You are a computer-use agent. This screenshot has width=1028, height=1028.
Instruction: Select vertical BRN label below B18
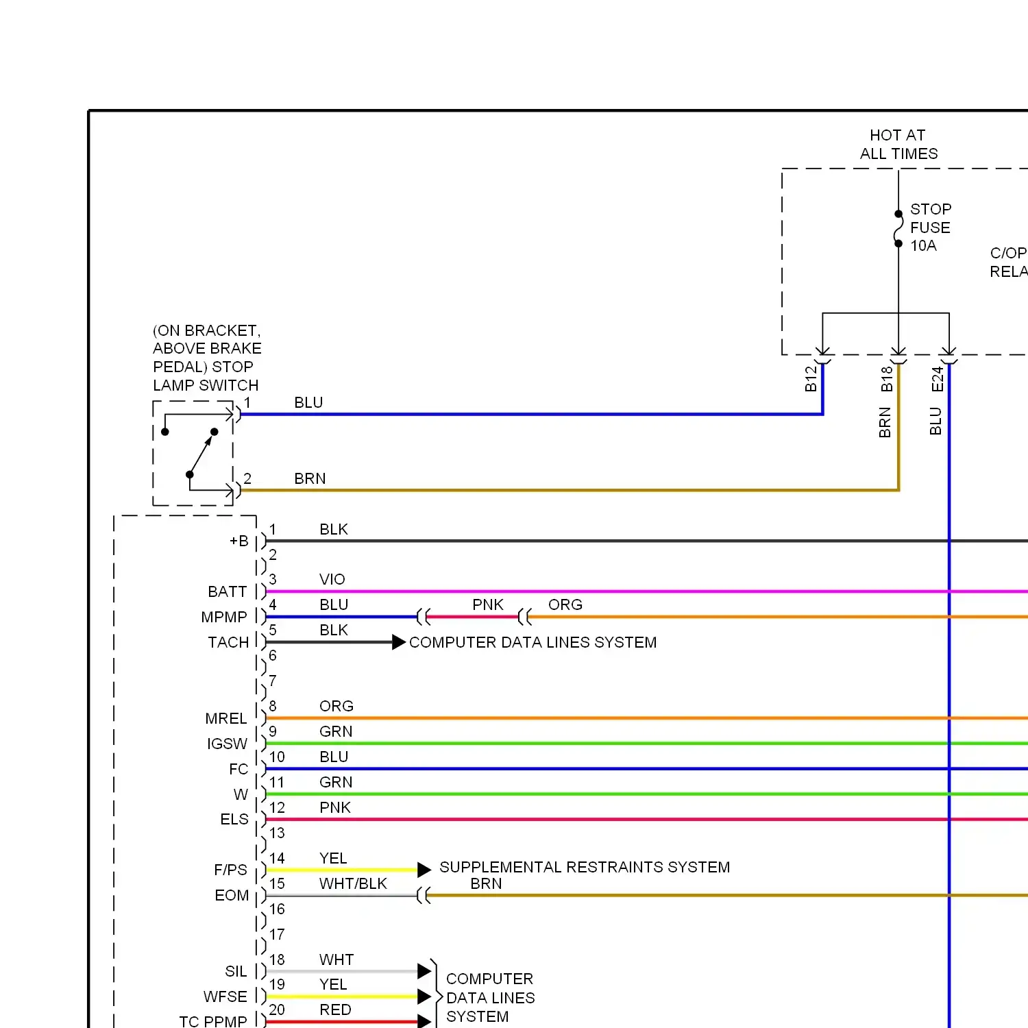pos(885,422)
